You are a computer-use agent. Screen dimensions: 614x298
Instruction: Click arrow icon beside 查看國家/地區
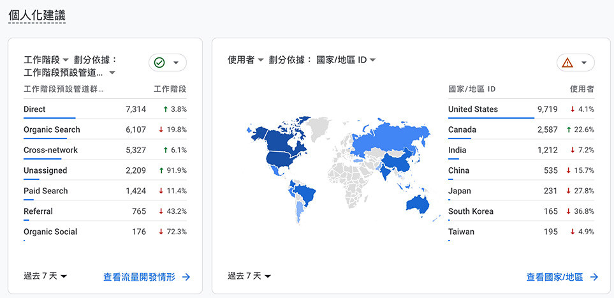coord(594,277)
